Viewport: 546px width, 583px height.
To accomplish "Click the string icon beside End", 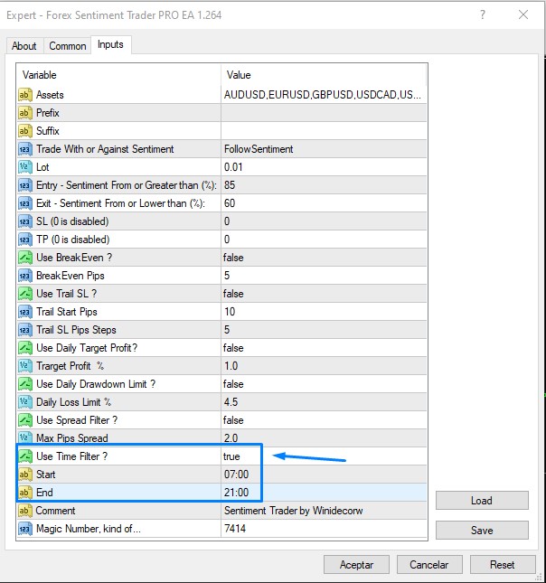I will point(25,493).
